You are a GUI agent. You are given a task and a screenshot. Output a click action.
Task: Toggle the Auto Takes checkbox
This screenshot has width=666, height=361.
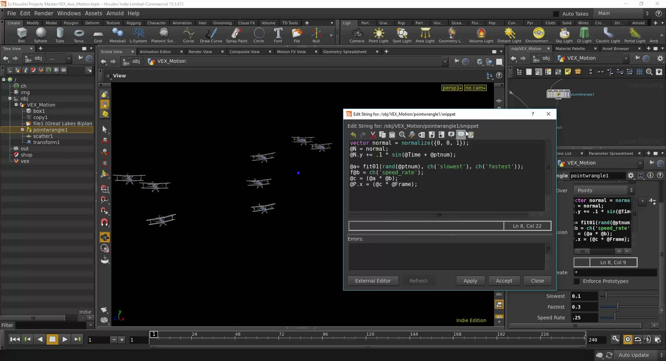556,14
